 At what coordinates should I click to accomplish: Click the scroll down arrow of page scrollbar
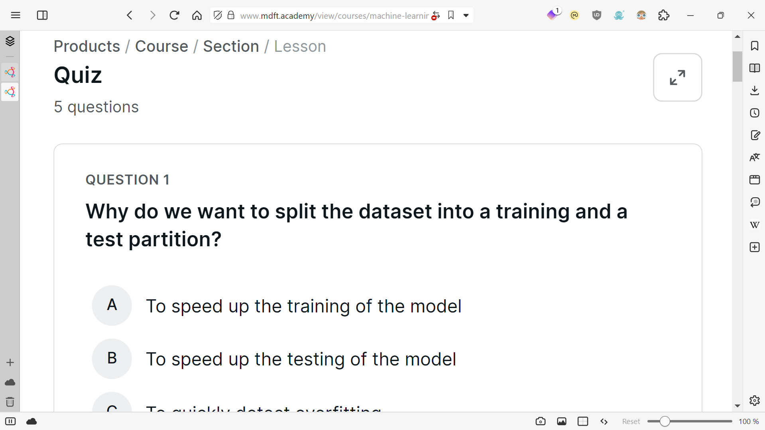pos(737,406)
